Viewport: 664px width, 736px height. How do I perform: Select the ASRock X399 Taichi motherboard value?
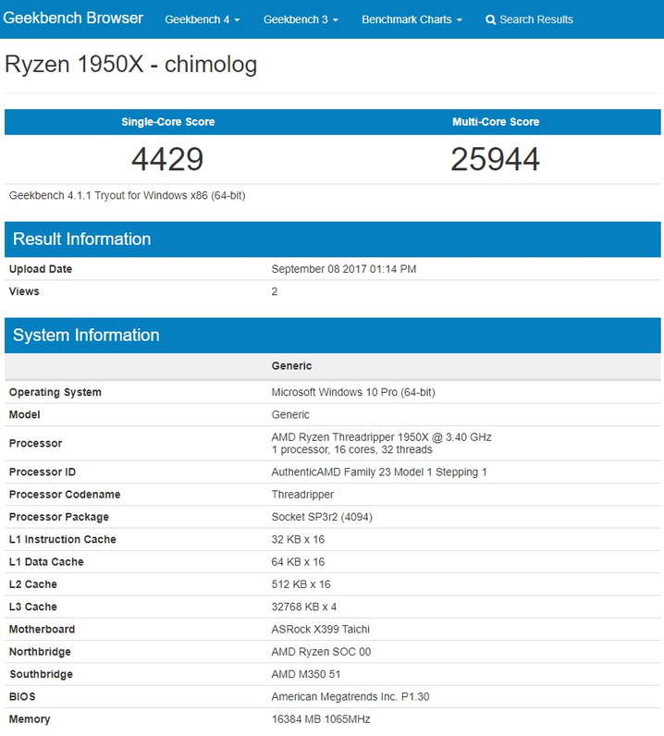(x=321, y=630)
